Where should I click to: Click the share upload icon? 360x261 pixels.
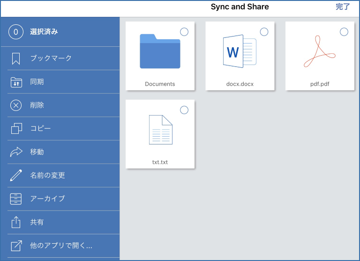tap(16, 222)
